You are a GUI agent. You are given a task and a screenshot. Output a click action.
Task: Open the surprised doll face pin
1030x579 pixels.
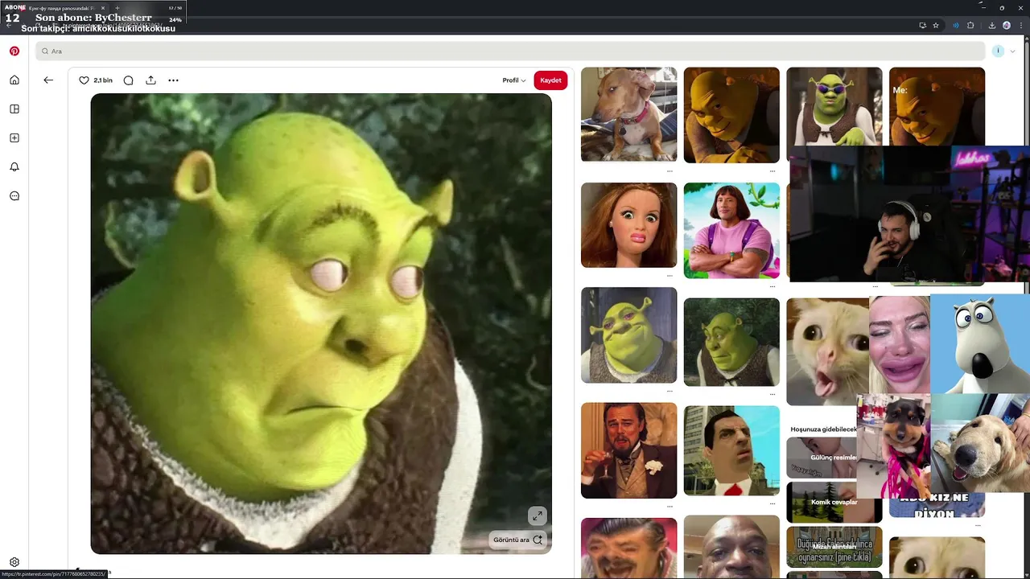[x=628, y=225]
